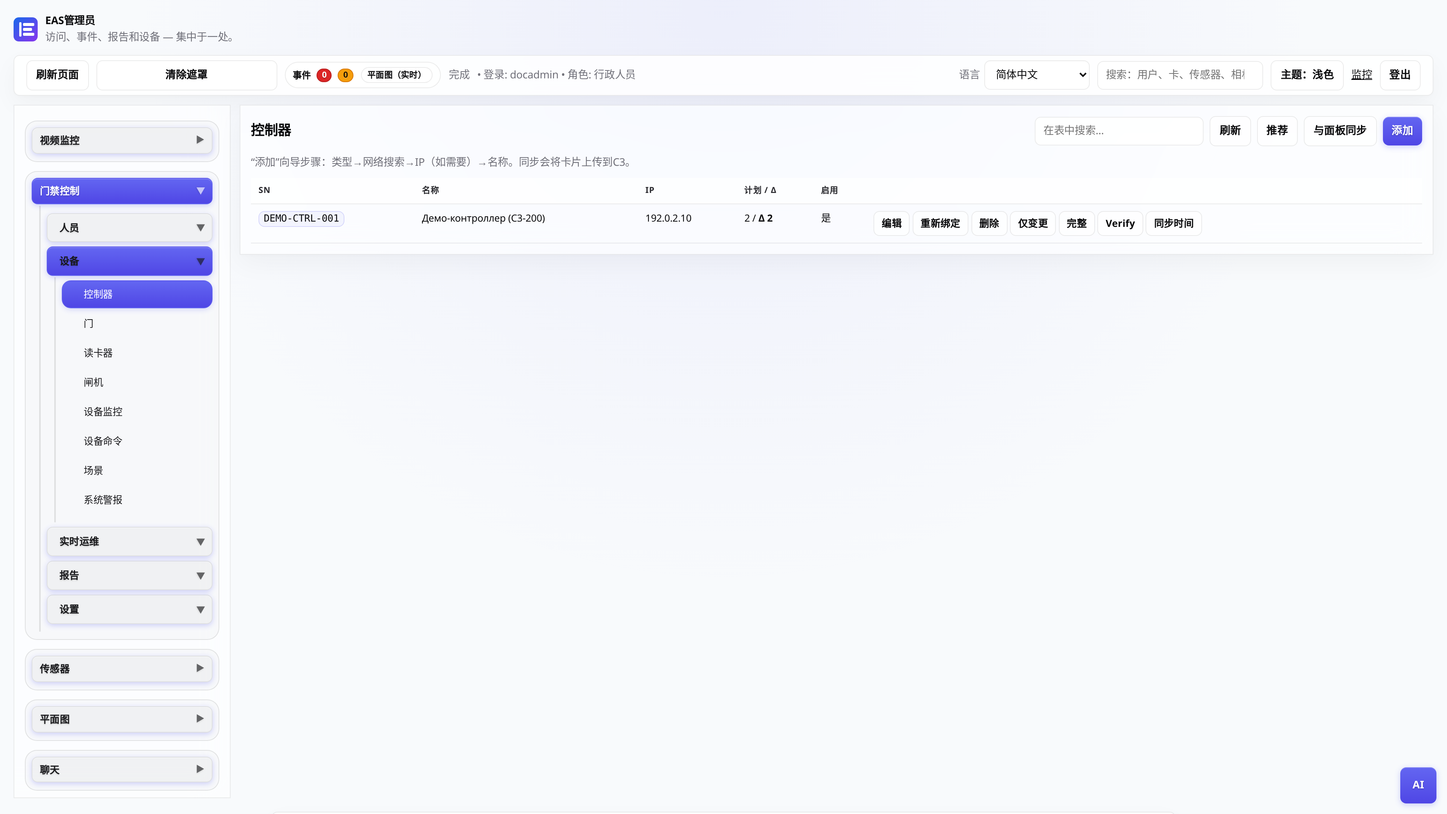Click 完整 for DEMO-CTRL-001

(x=1076, y=223)
